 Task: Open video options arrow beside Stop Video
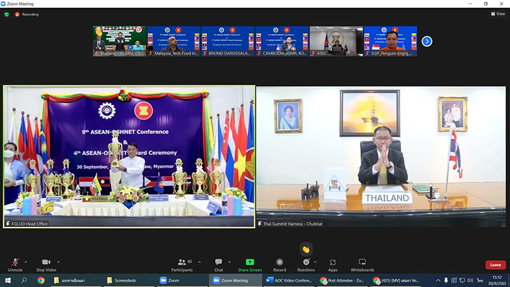(x=58, y=261)
